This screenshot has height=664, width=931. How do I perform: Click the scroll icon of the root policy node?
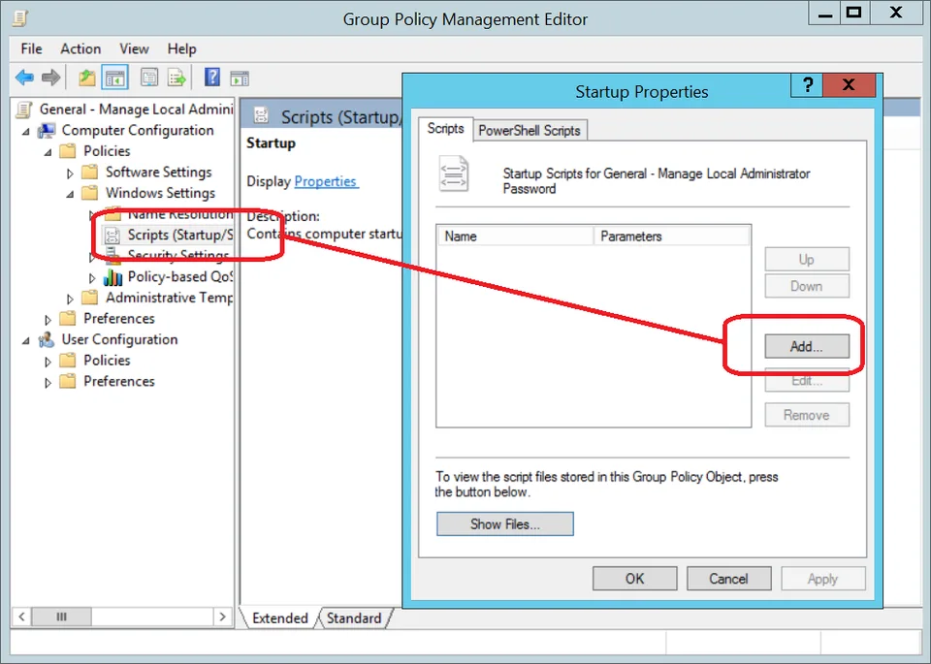tap(23, 110)
